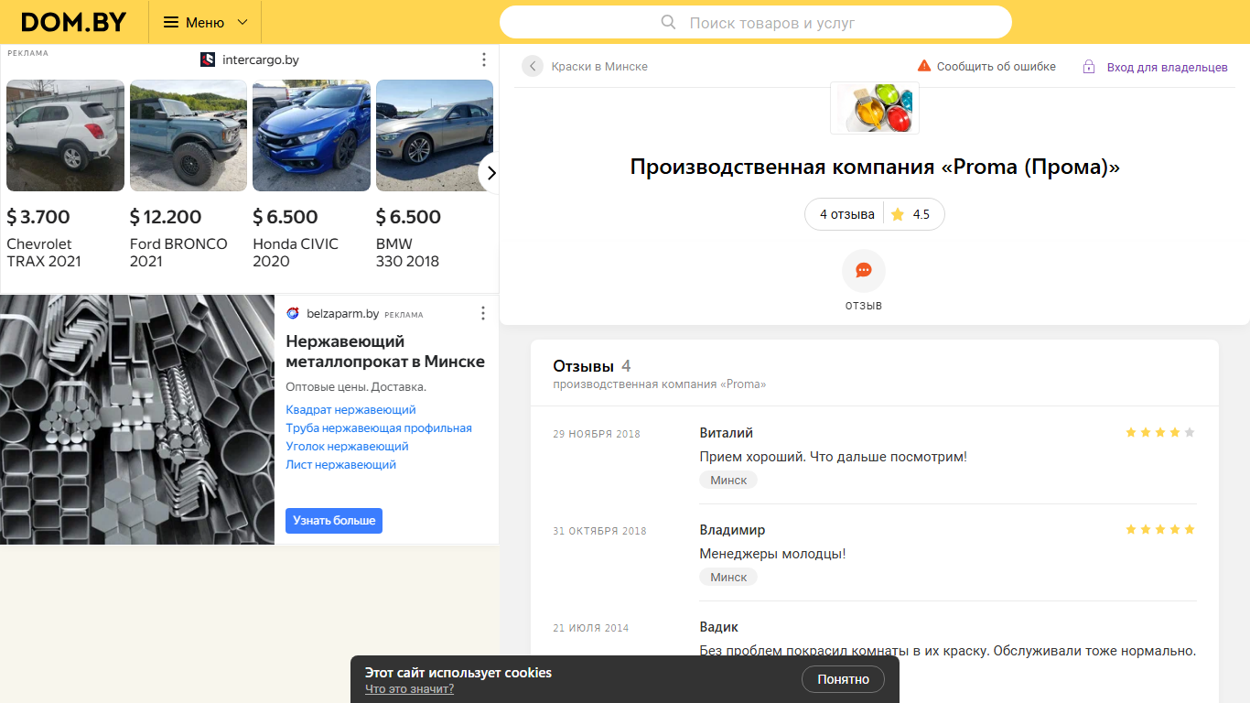The width and height of the screenshot is (1250, 703).
Task: Click the belzaparm.by favicon
Action: 293,313
